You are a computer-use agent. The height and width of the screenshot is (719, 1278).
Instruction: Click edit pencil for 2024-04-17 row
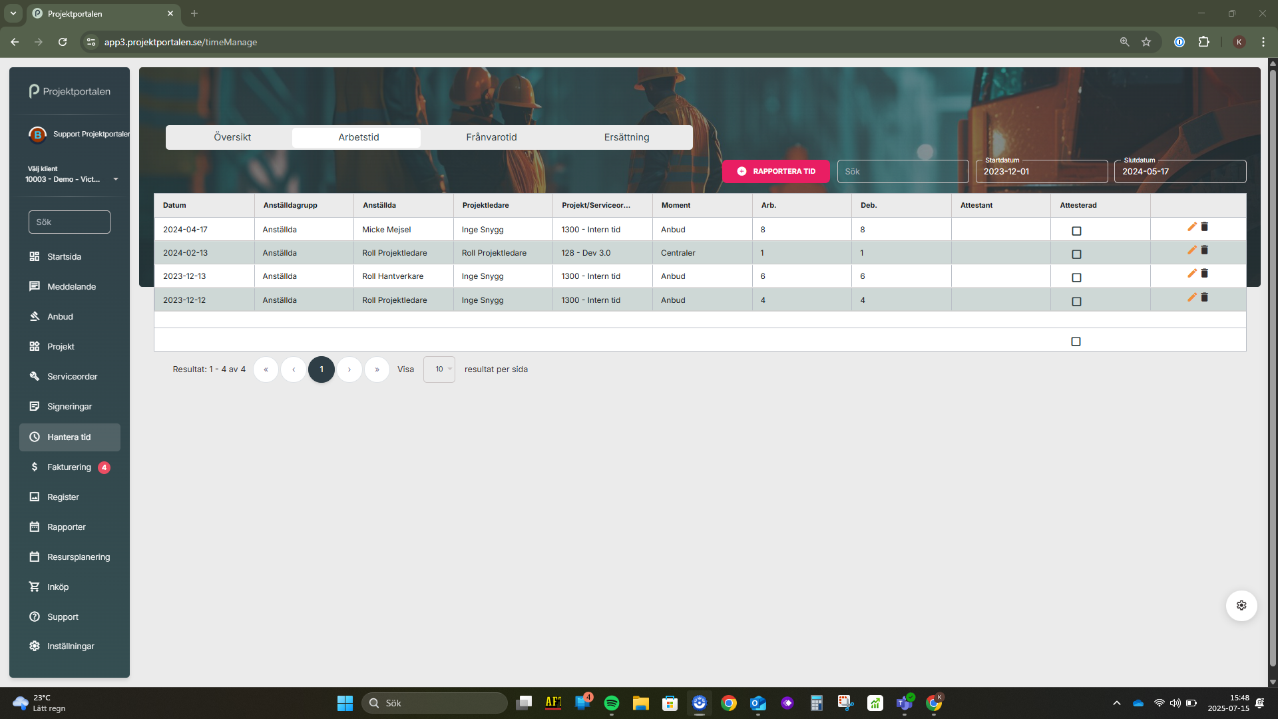[1191, 227]
